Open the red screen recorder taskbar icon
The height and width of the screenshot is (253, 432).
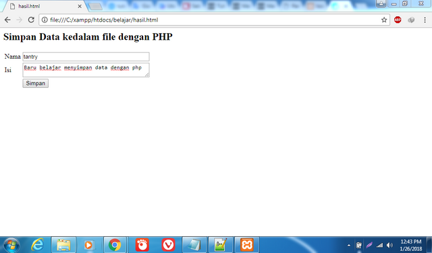point(142,245)
